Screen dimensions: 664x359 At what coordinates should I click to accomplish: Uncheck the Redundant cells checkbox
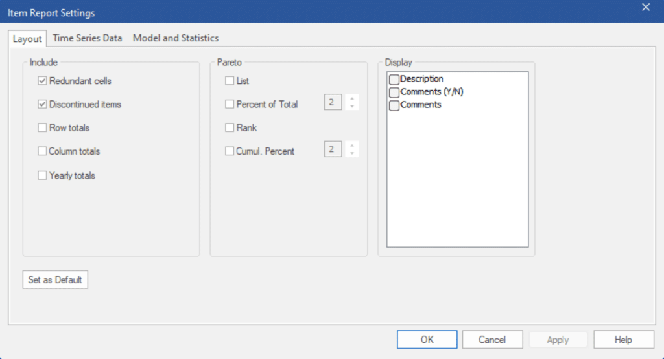42,81
